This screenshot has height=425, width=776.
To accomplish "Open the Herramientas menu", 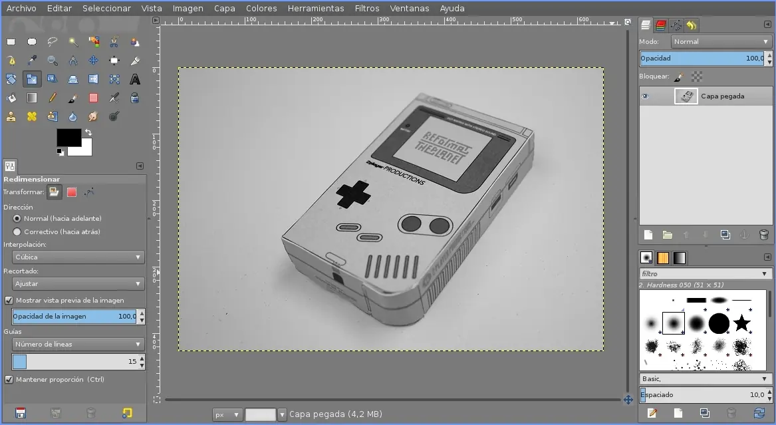I will click(x=316, y=8).
